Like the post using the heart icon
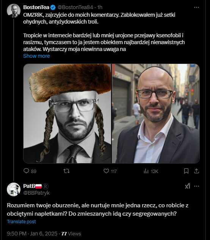The height and width of the screenshot is (240, 210). [x=106, y=171]
